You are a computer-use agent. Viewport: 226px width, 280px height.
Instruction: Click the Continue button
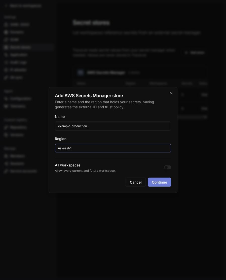coord(159,182)
